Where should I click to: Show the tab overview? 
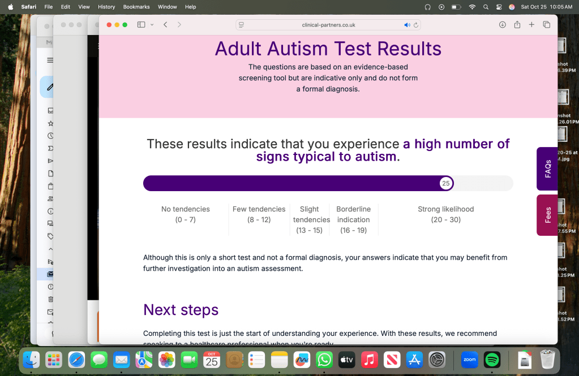click(x=546, y=25)
